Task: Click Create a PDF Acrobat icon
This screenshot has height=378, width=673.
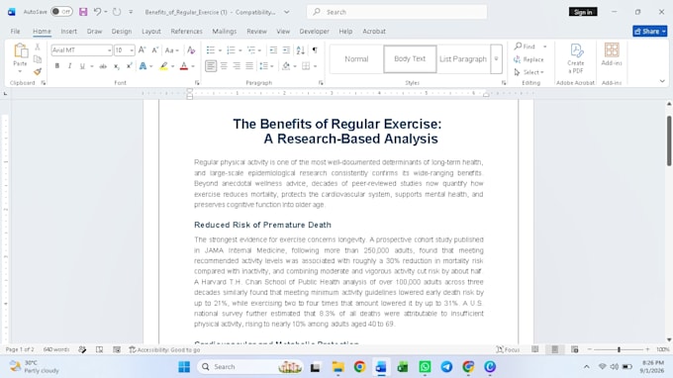Action: 576,58
